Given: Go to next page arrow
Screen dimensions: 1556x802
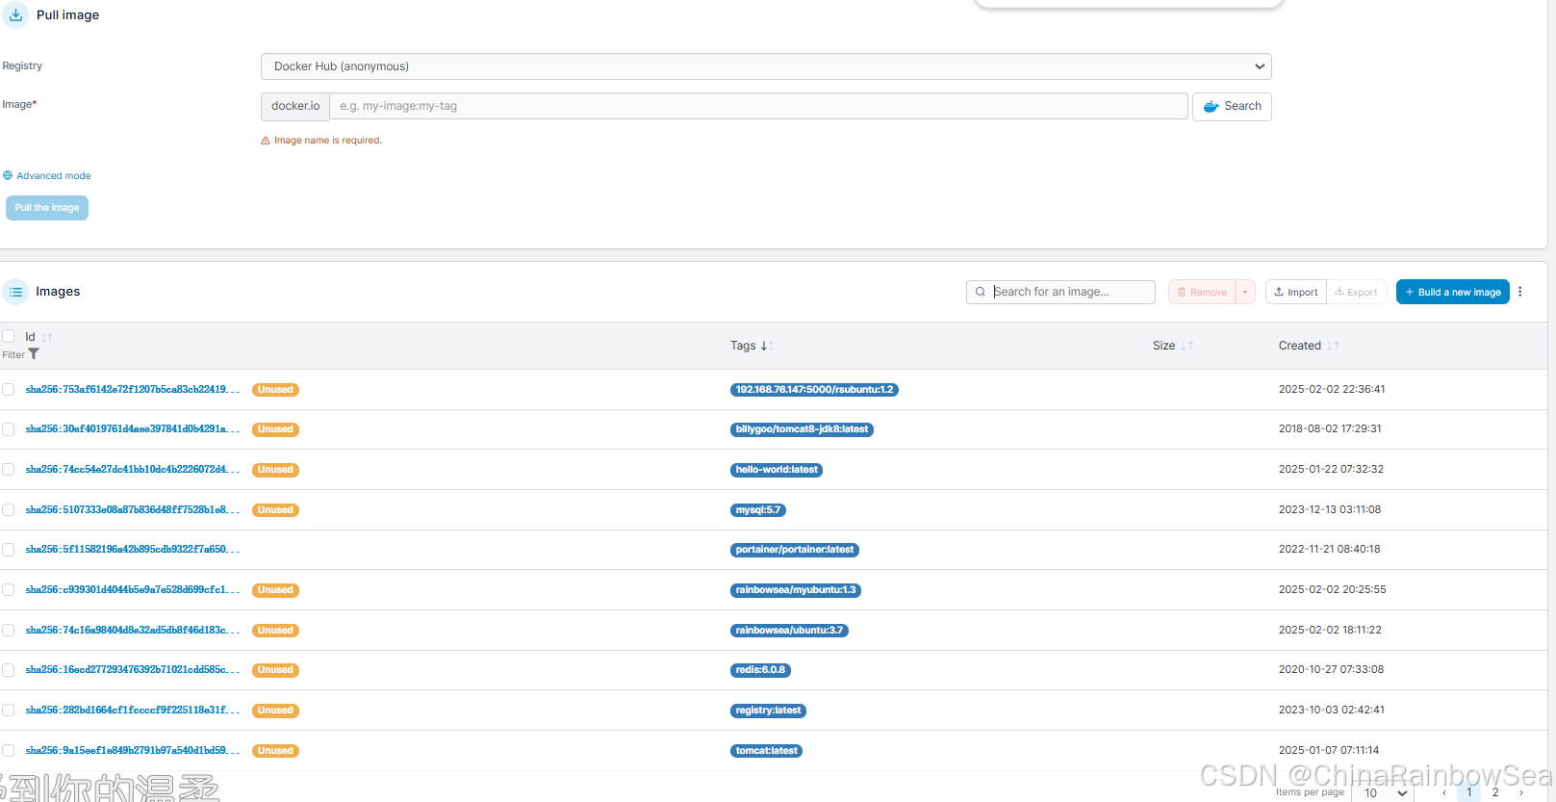Looking at the screenshot, I should [1521, 792].
